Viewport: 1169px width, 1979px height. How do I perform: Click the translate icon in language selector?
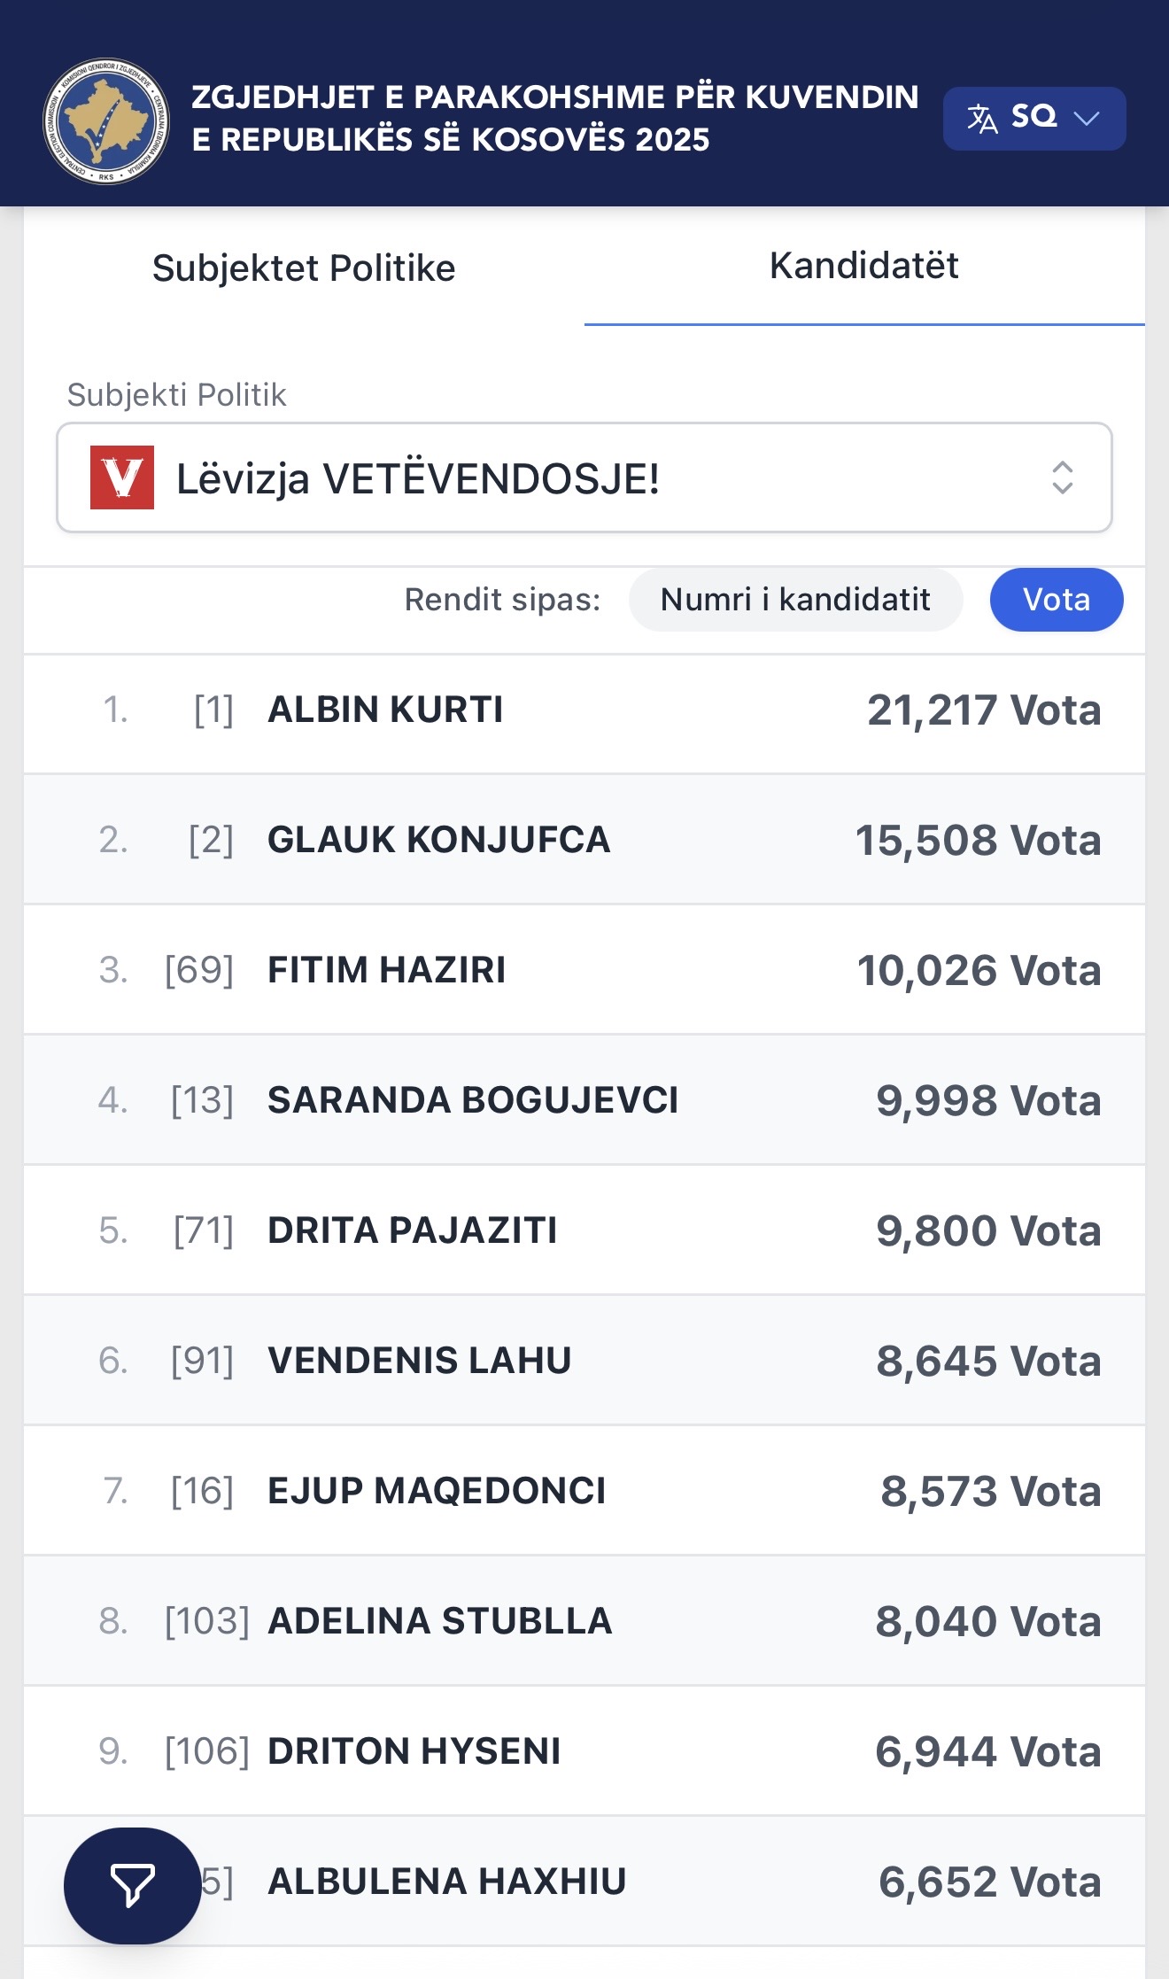pos(981,118)
